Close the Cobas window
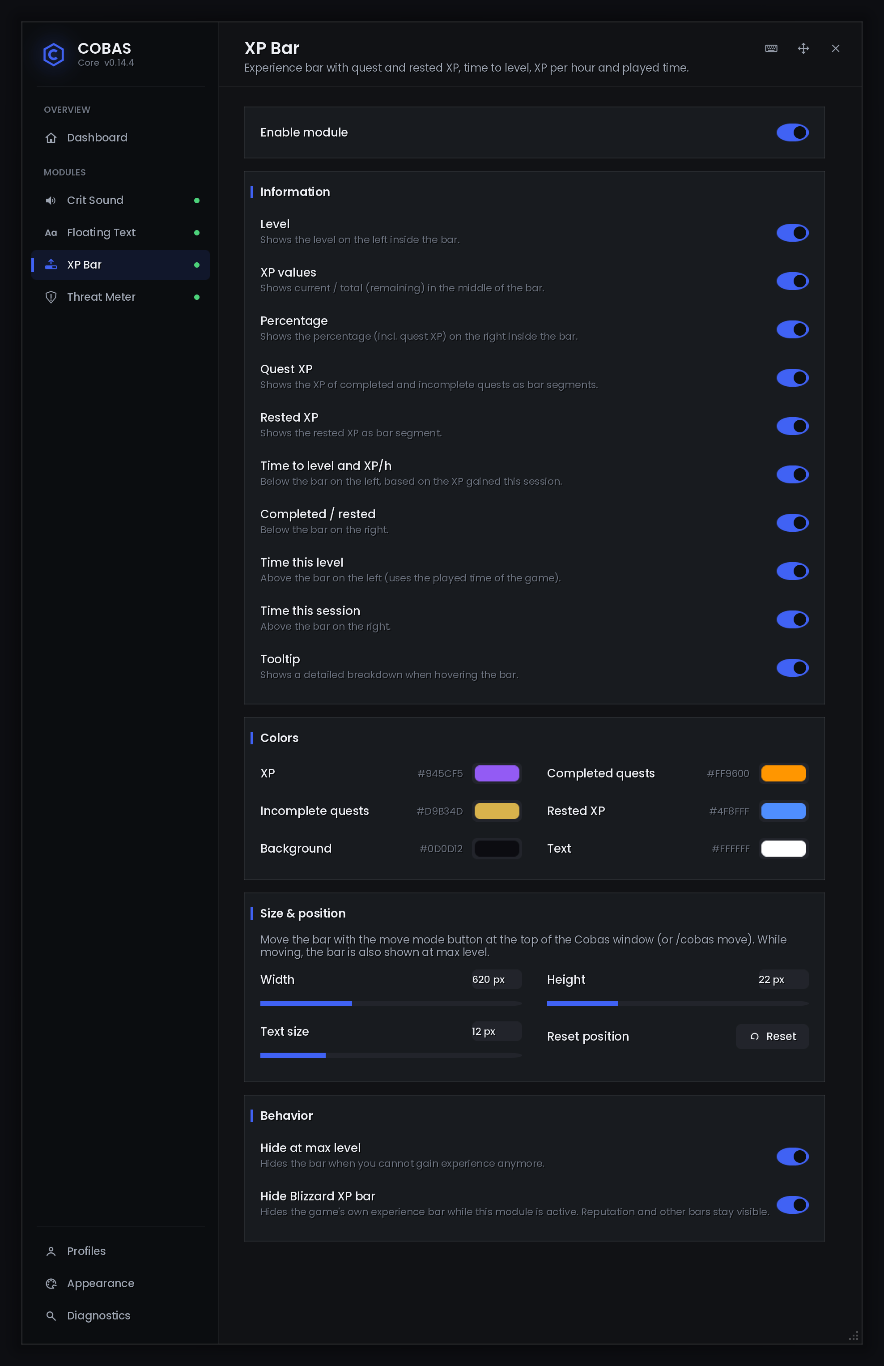This screenshot has height=1366, width=884. tap(835, 48)
